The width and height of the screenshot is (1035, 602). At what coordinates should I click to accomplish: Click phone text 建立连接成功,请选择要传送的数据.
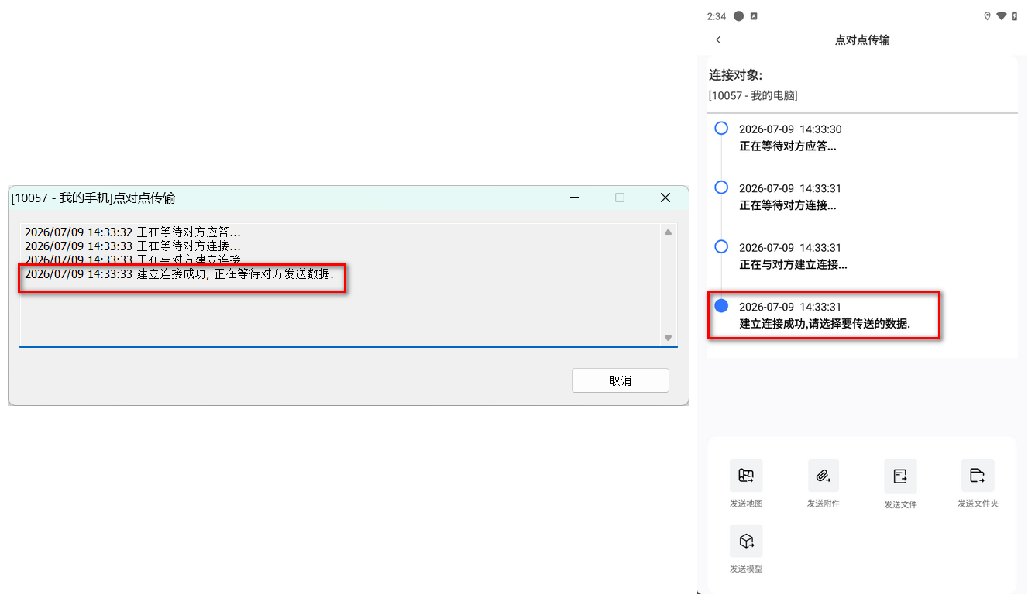tap(824, 324)
